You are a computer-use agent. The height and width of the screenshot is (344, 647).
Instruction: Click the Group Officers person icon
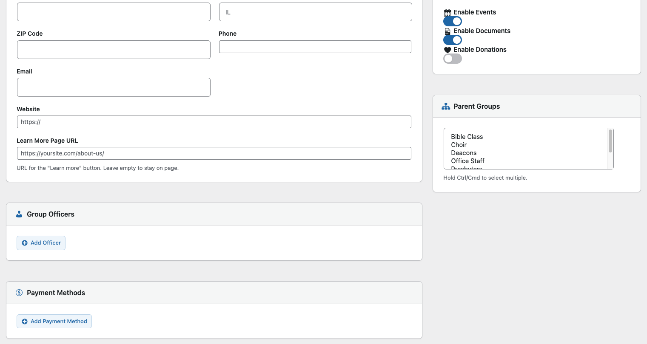(x=19, y=214)
